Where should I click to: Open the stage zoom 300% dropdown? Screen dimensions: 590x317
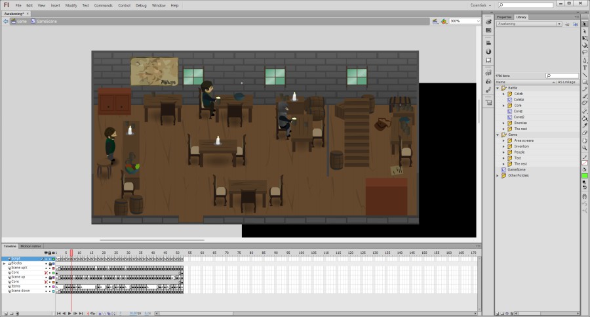[465, 21]
